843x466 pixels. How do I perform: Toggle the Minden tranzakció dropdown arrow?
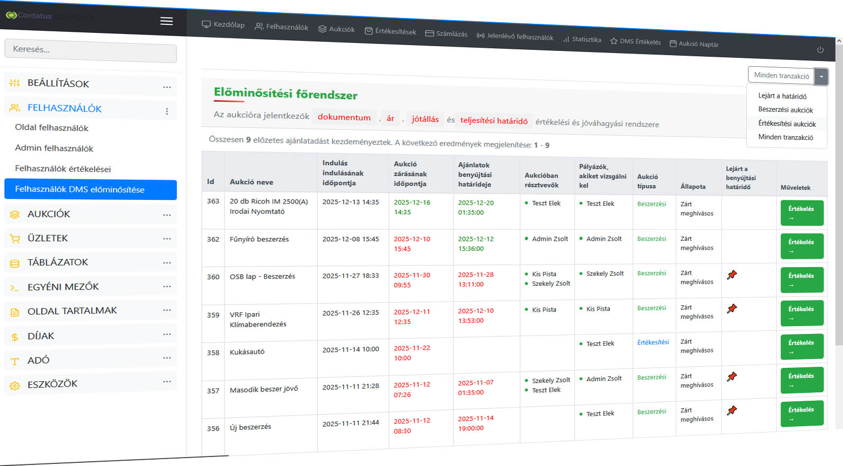click(x=821, y=77)
